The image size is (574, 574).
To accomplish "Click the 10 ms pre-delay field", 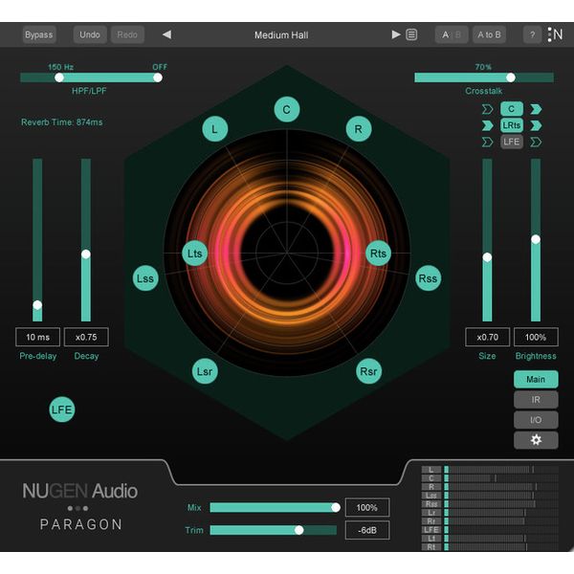I will pyautogui.click(x=37, y=337).
